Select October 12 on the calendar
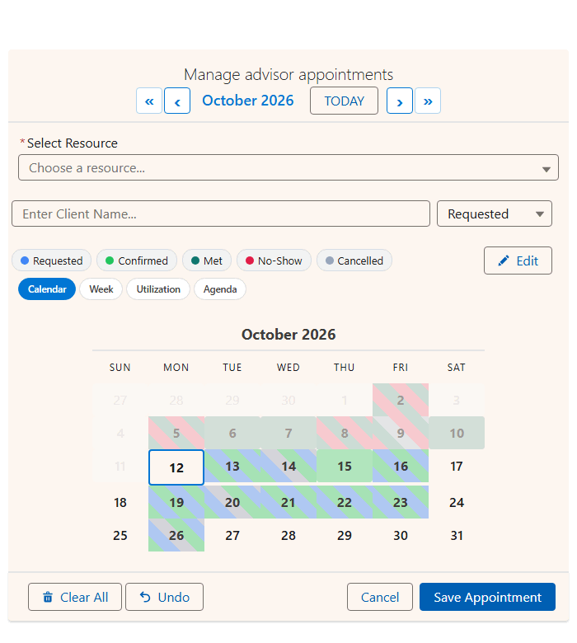577x643 pixels. tap(176, 467)
